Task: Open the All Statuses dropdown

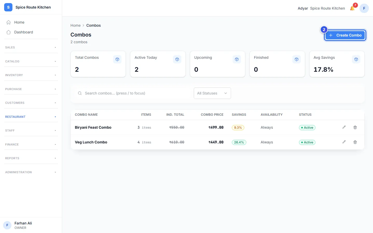Action: pyautogui.click(x=212, y=93)
